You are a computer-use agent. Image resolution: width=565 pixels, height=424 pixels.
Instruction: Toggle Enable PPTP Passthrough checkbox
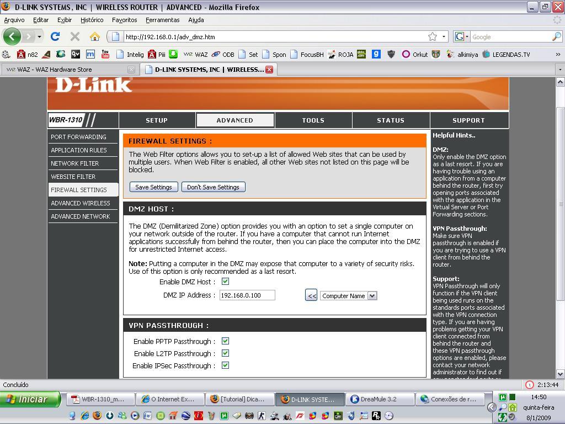point(225,341)
